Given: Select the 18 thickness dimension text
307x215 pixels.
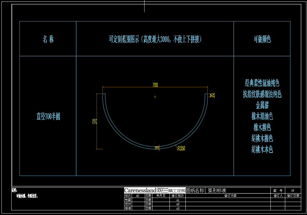Looking at the screenshot, I should 157,147.
